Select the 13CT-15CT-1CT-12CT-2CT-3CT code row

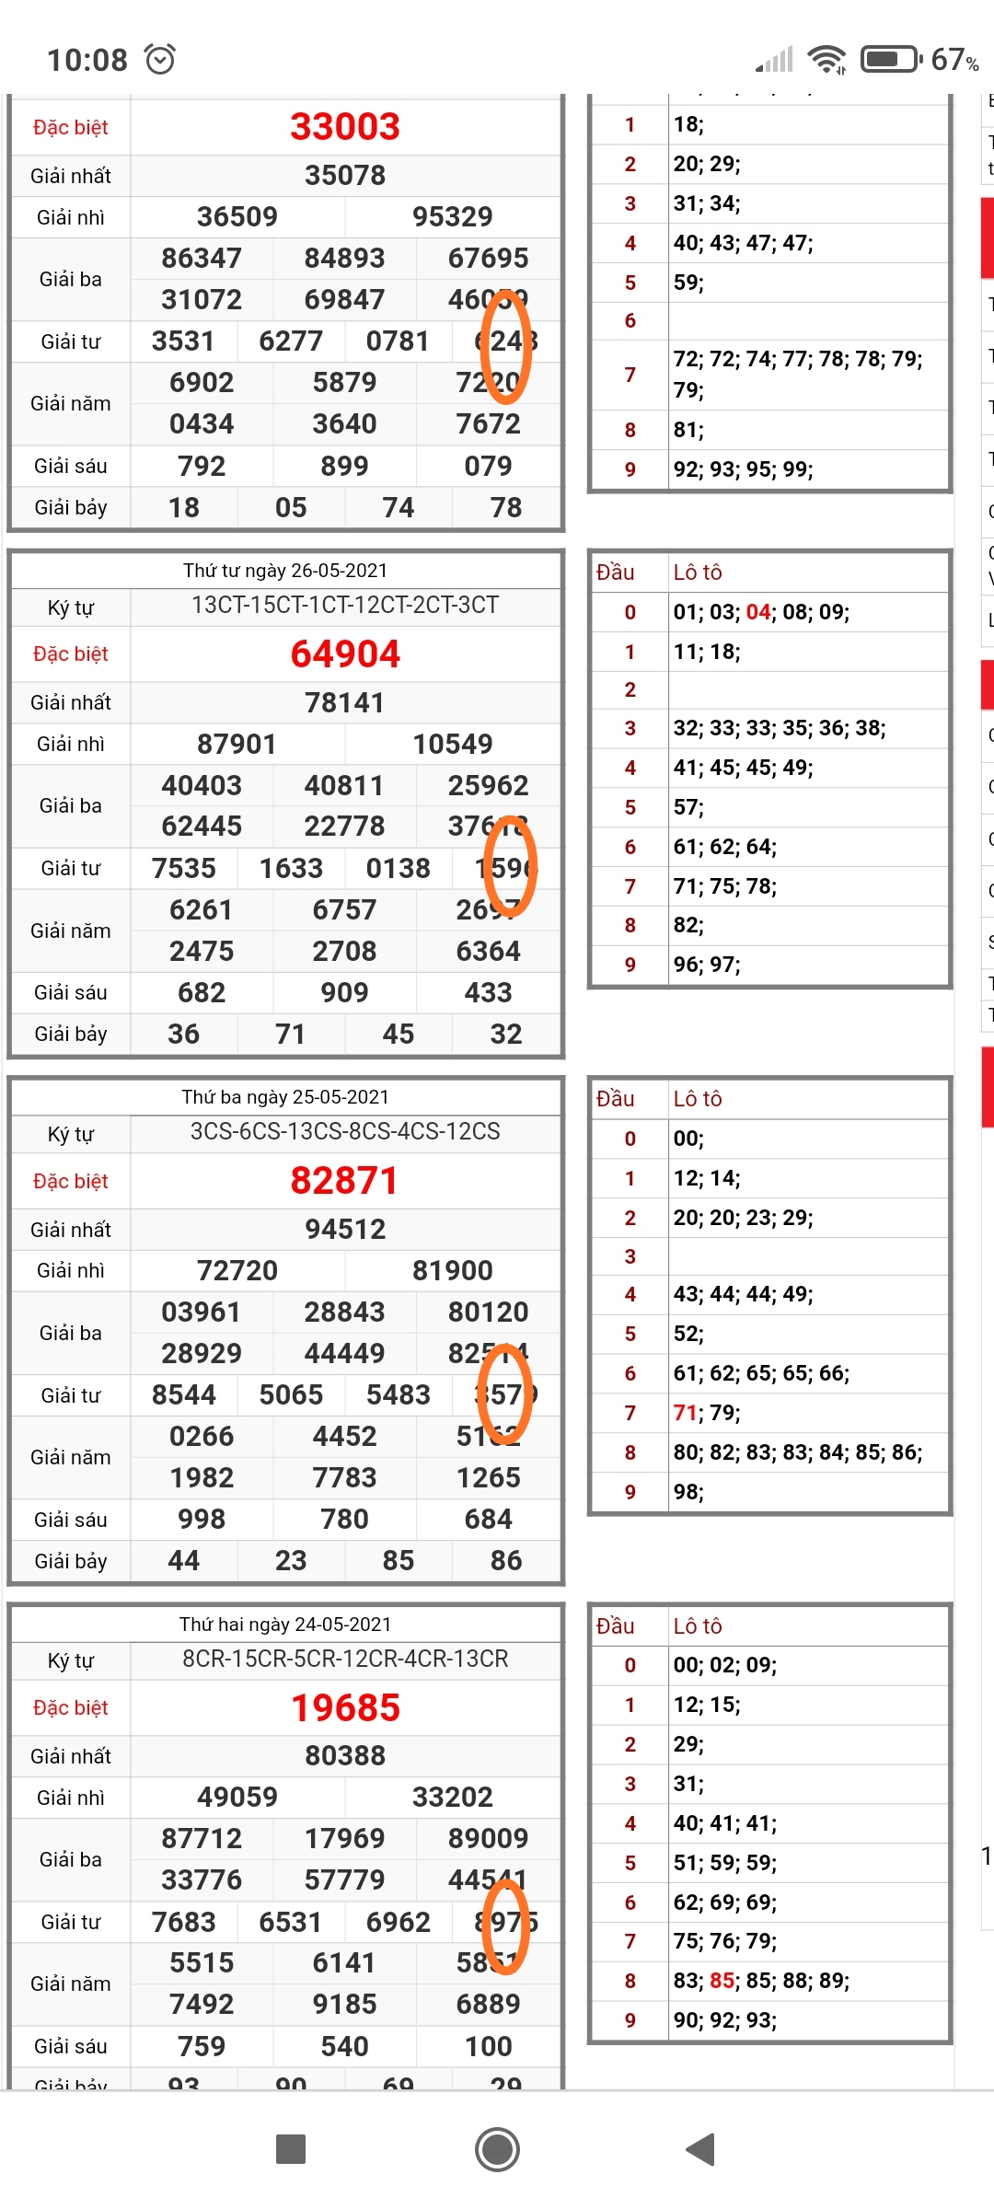pyautogui.click(x=345, y=606)
